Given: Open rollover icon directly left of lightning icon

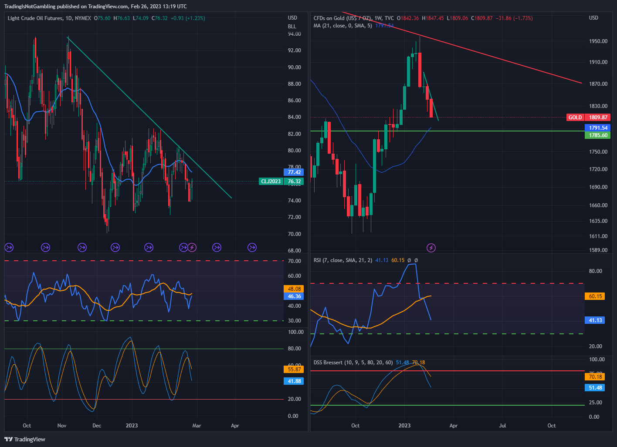Looking at the screenshot, I should (183, 248).
